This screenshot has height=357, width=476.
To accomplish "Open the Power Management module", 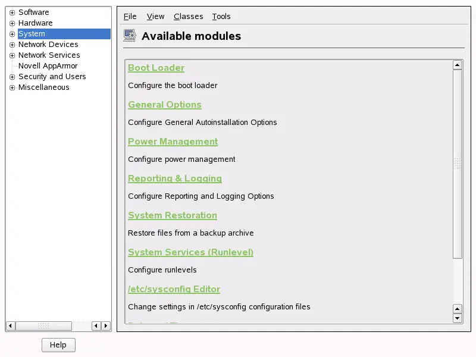I will pyautogui.click(x=173, y=142).
